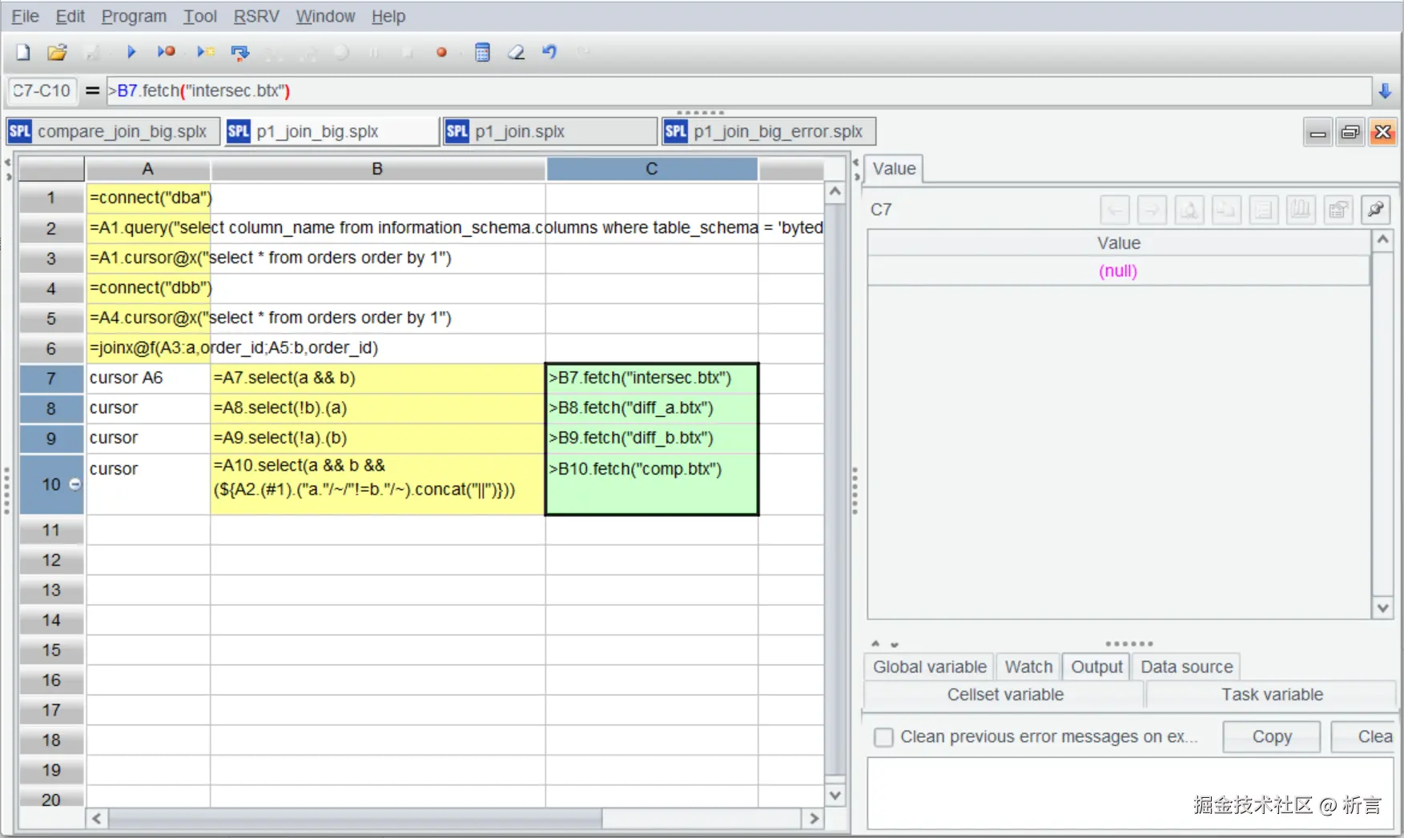Click the grid's vertical scrollbar thumb
Screen dimensions: 1404x838
point(835,488)
